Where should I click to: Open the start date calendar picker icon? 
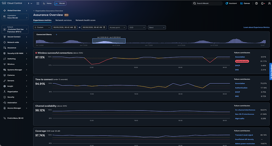[75, 27]
